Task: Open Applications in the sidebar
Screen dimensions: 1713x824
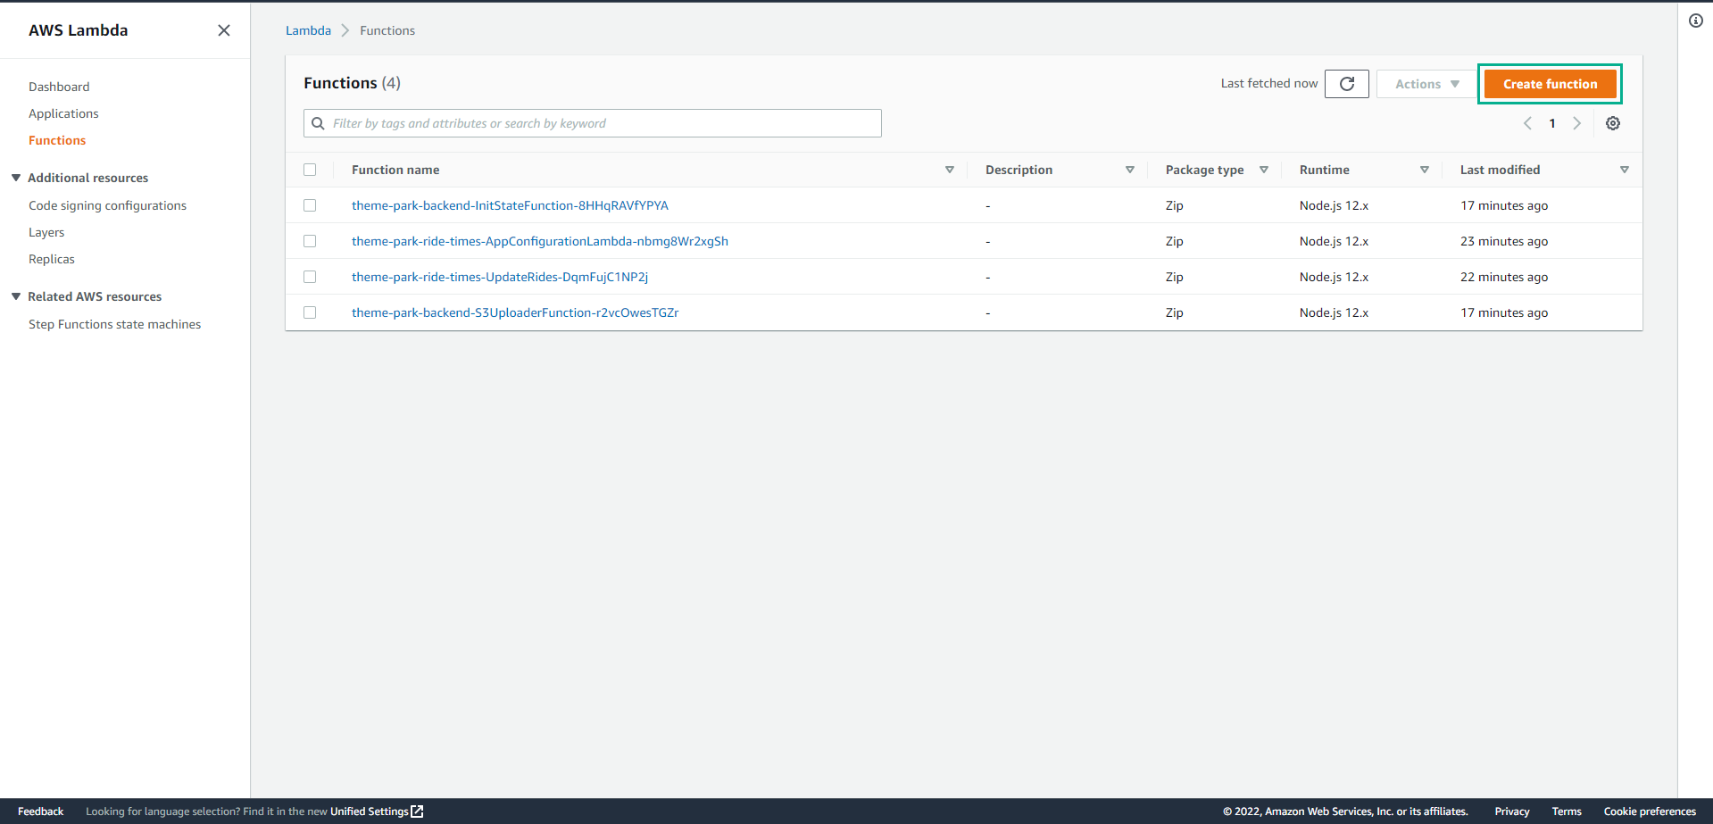Action: (63, 113)
